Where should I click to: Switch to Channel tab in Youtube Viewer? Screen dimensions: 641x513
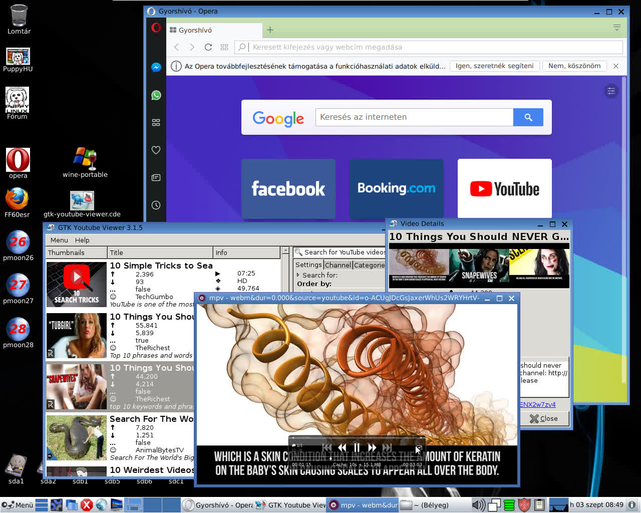(x=338, y=265)
